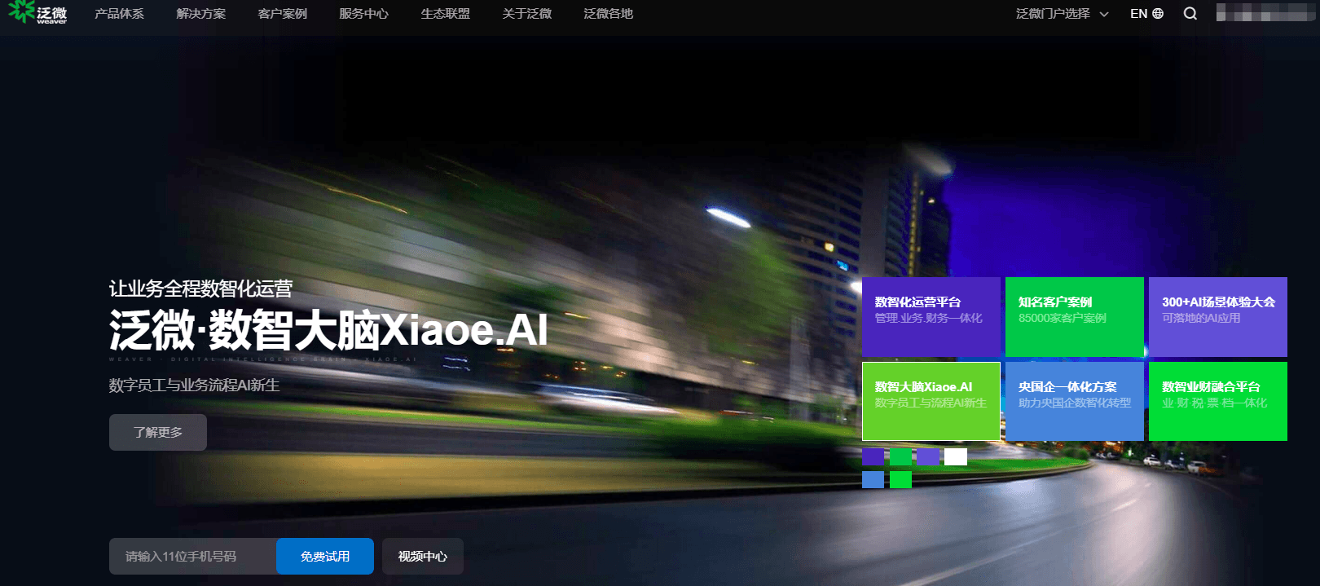This screenshot has height=586, width=1320.
Task: Open the 服务中心 menu
Action: tap(363, 14)
